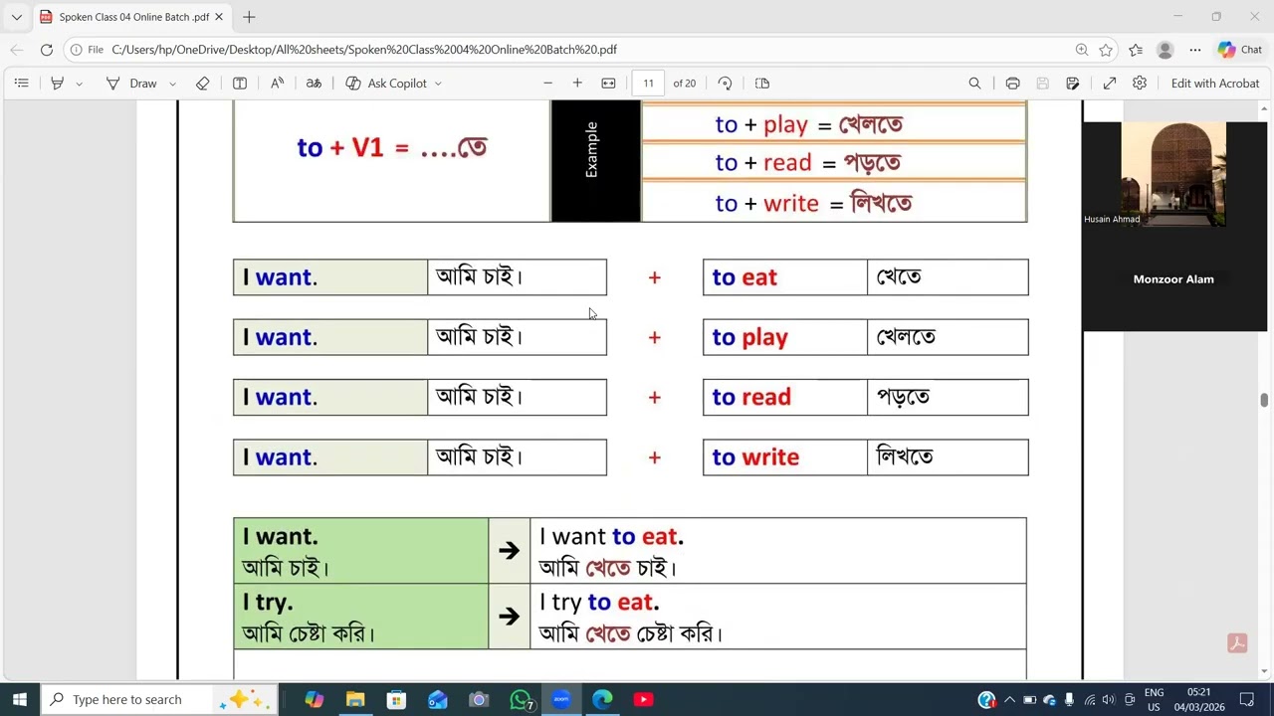Image resolution: width=1274 pixels, height=716 pixels.
Task: Open the volume control in tray
Action: coord(1108,699)
